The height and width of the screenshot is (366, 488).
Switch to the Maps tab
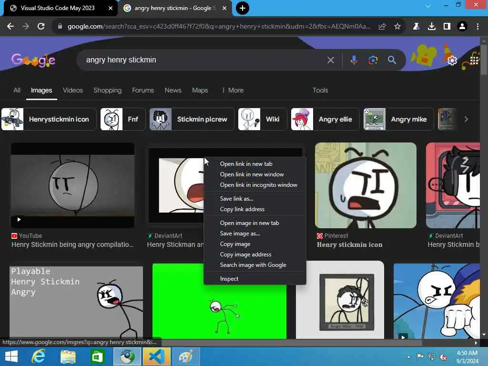[x=200, y=90]
